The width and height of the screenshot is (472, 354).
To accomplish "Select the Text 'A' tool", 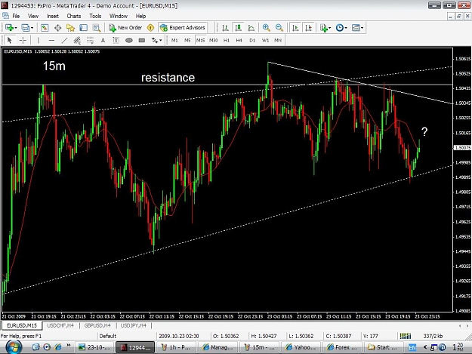I will coord(103,40).
